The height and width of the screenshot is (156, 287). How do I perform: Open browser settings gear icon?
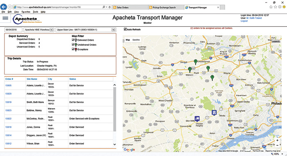[x=280, y=7]
